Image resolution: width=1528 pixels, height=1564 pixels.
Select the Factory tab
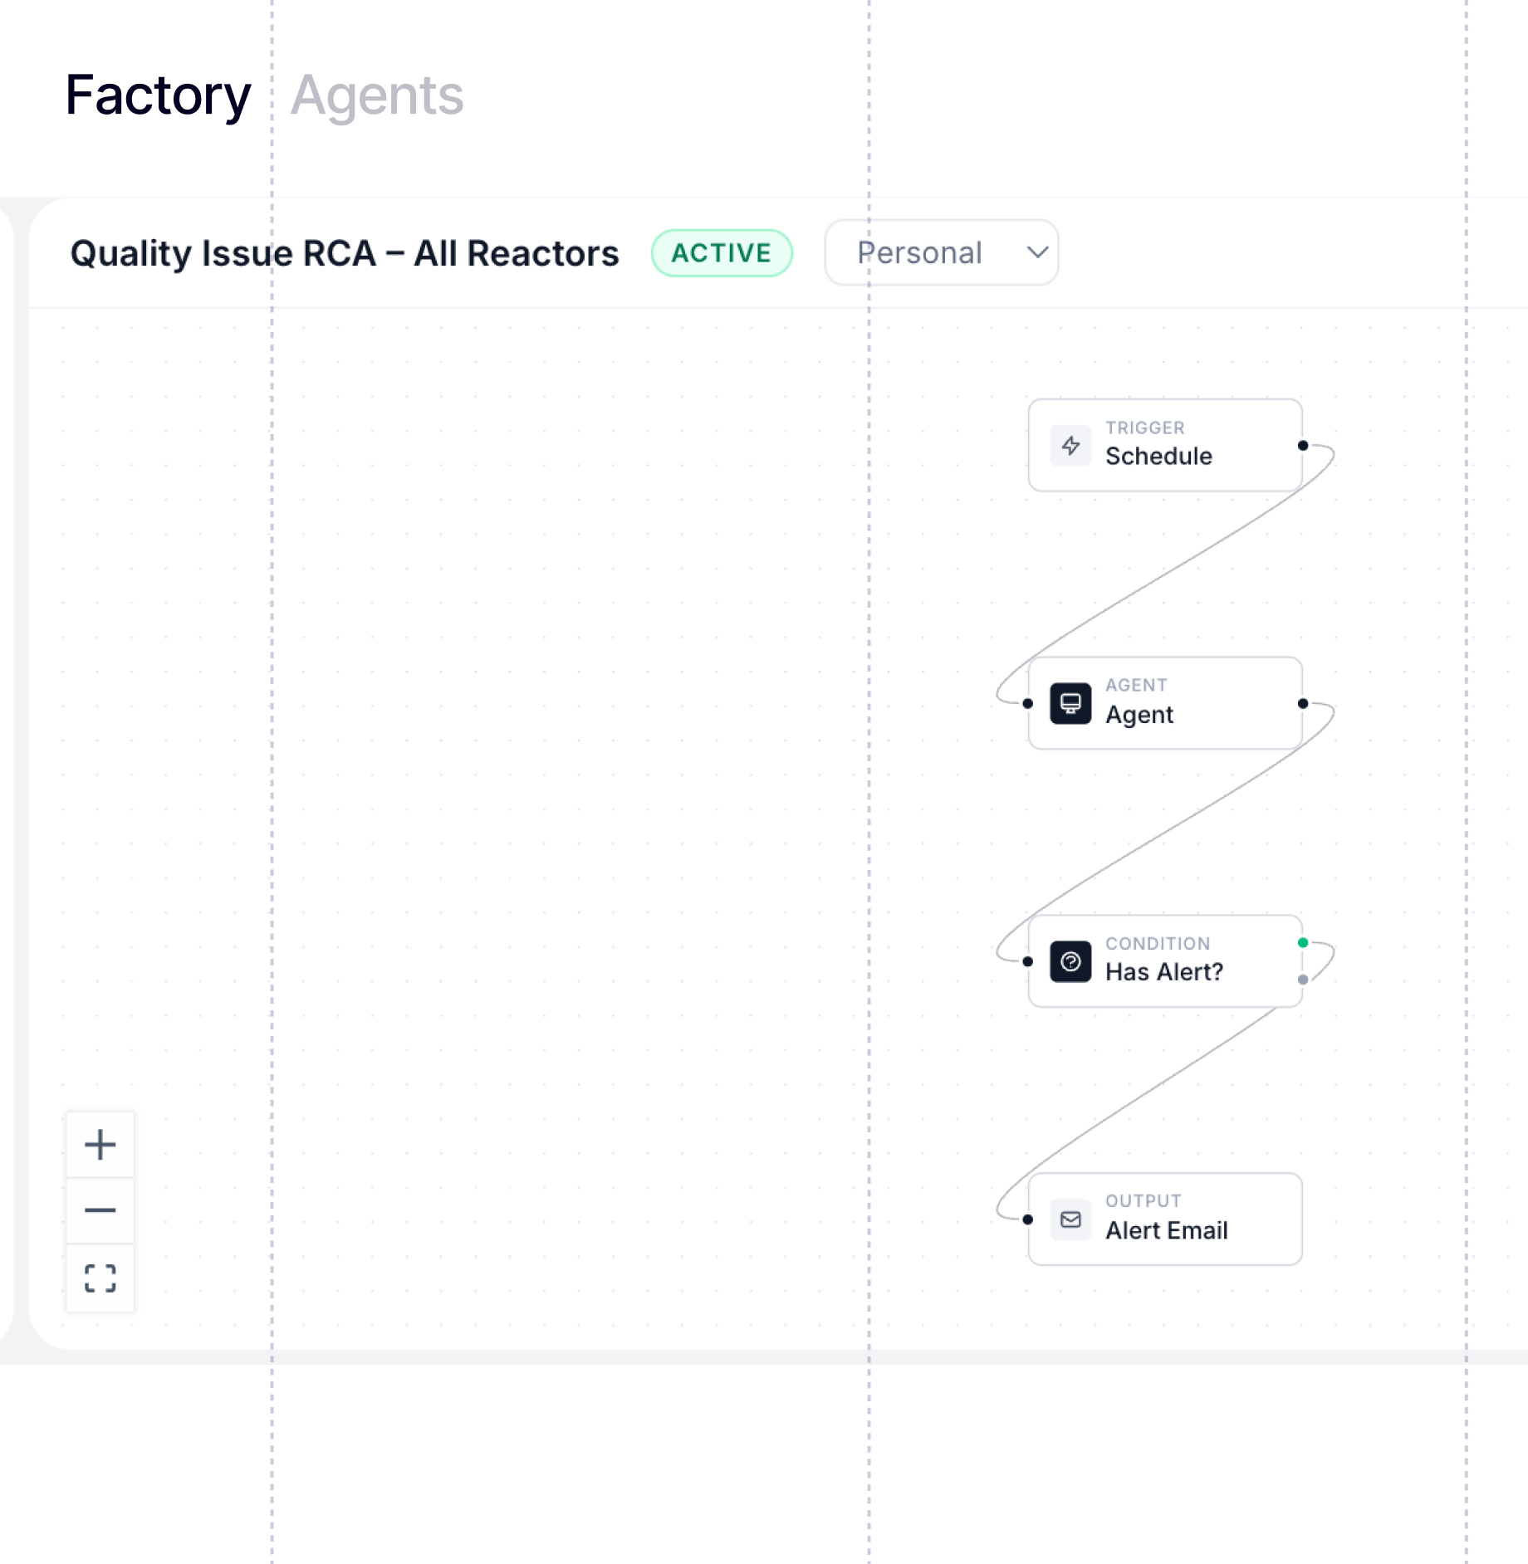pyautogui.click(x=158, y=95)
